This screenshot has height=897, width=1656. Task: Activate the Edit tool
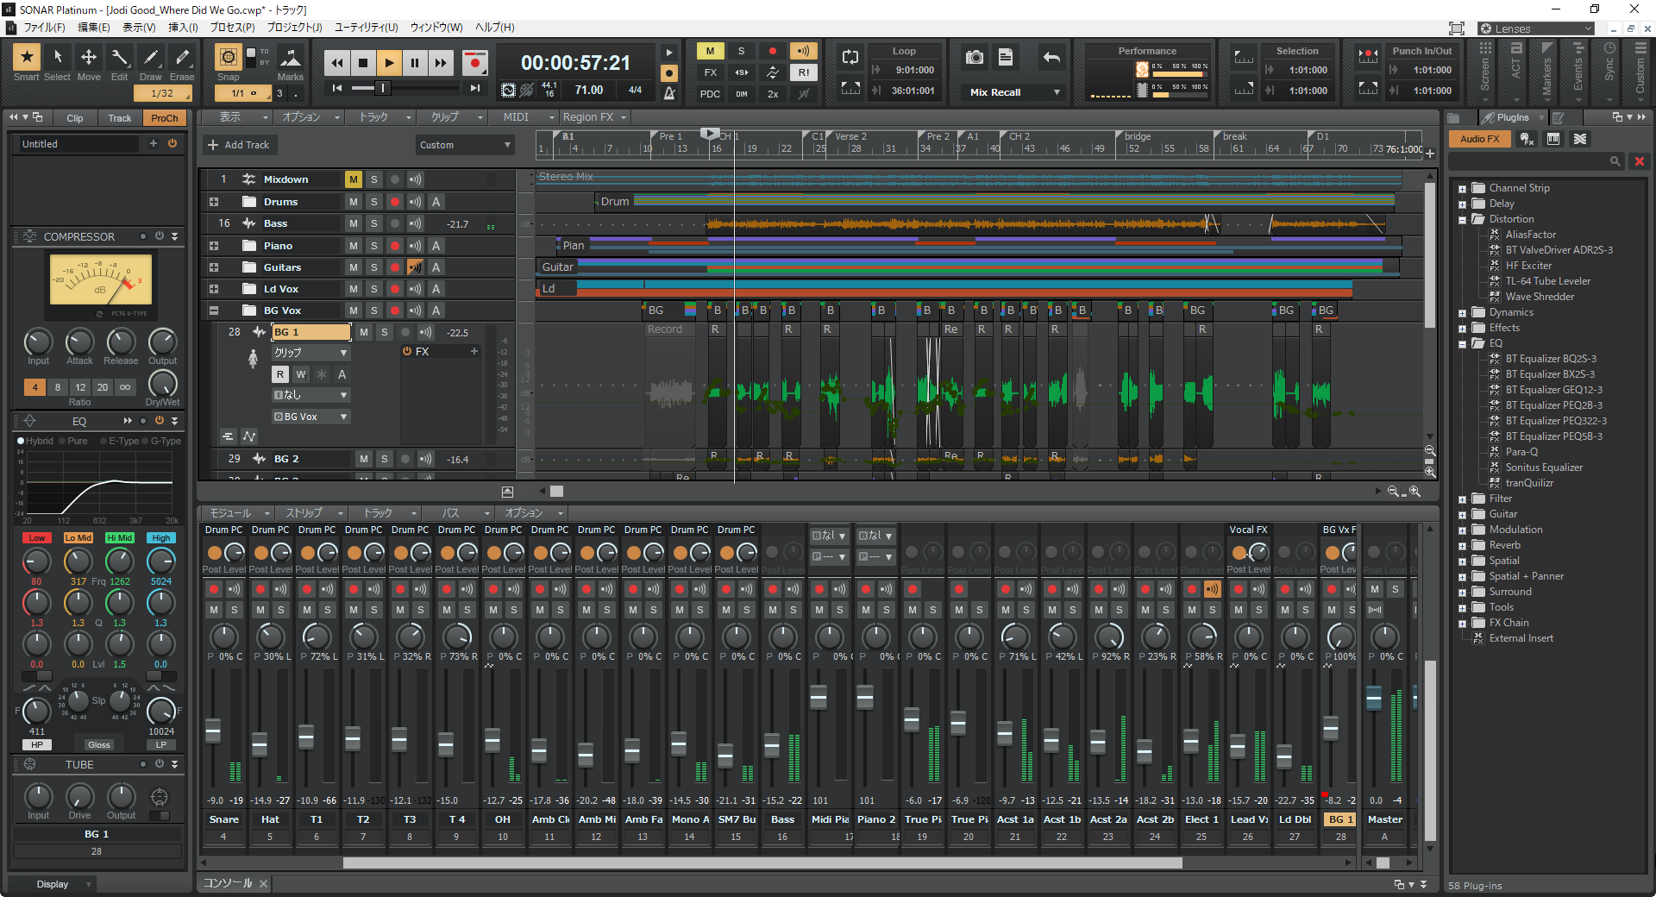120,58
